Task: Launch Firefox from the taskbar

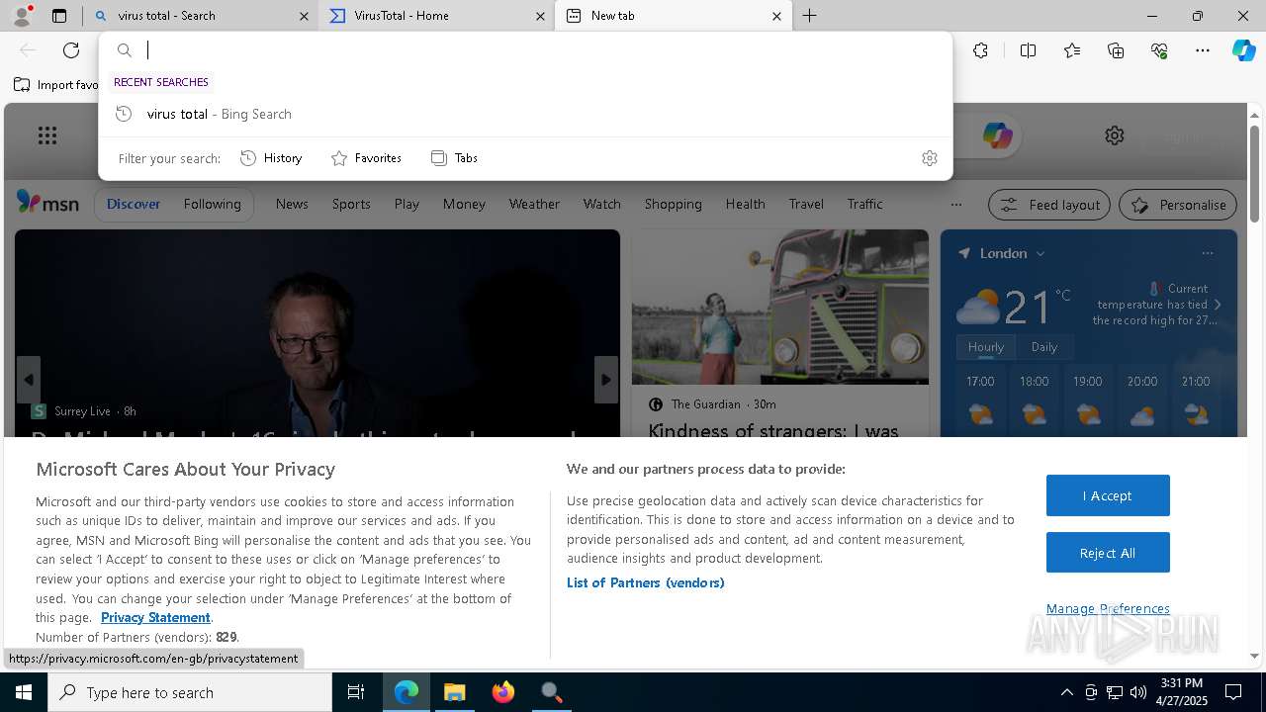Action: tap(503, 692)
